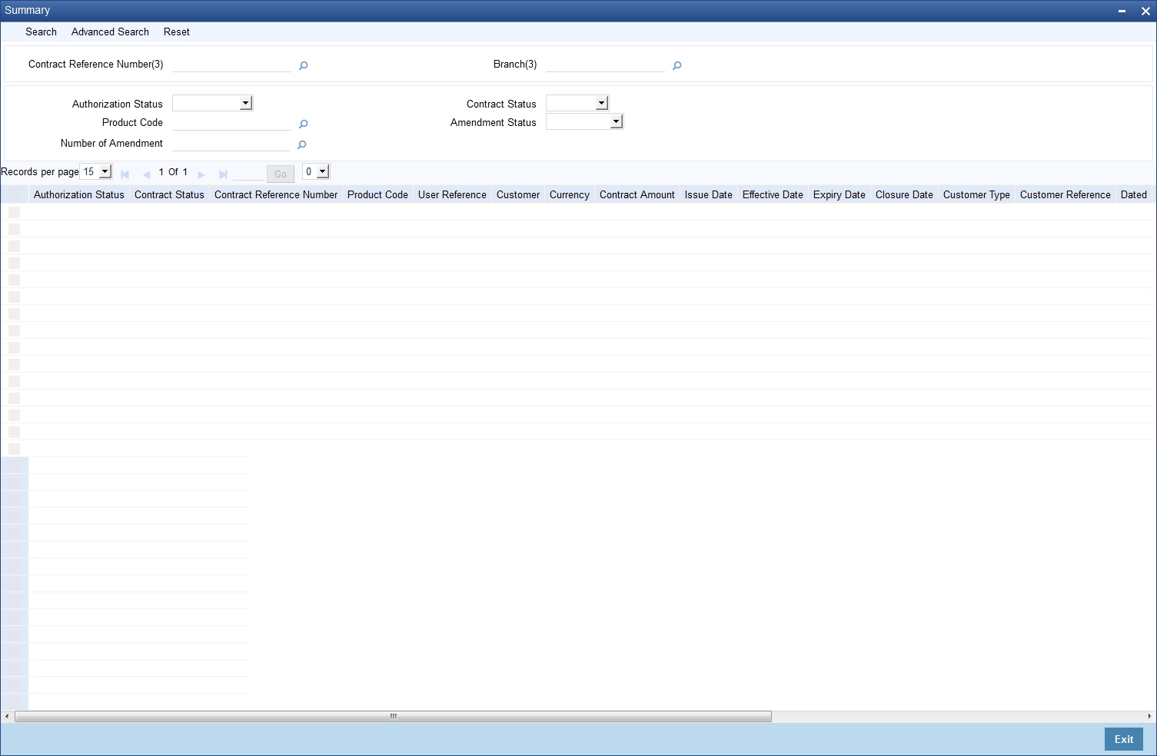Sort by User Reference column header
1157x756 pixels.
(452, 194)
